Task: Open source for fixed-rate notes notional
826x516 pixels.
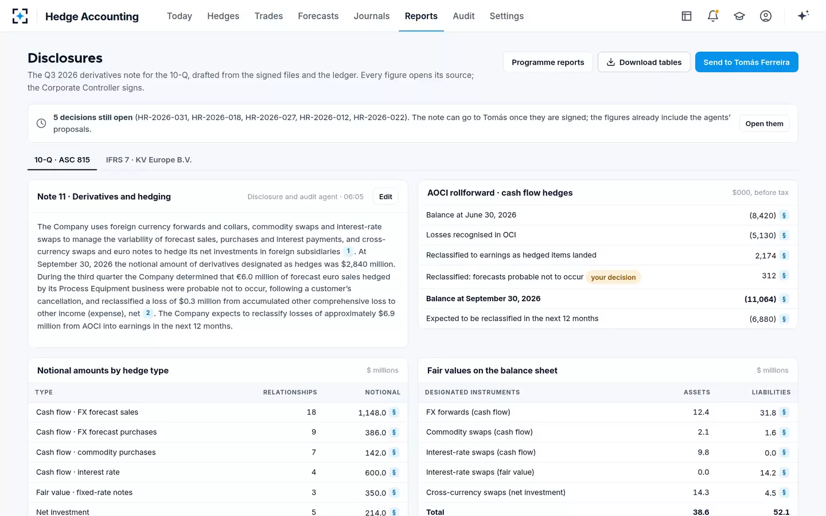Action: click(x=394, y=493)
